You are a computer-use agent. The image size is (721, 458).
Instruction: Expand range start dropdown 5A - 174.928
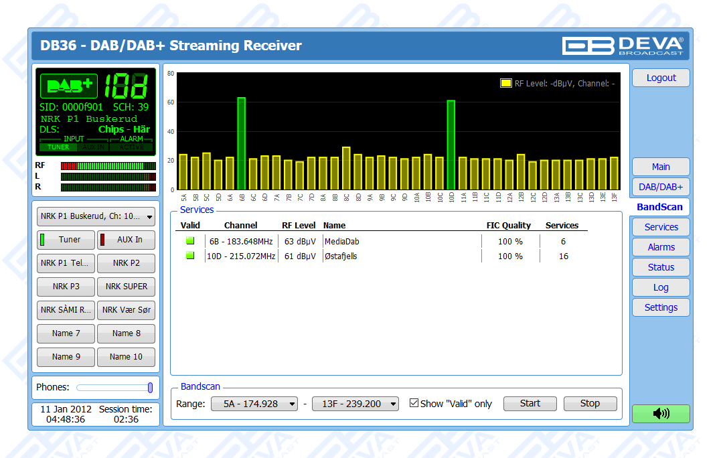[x=254, y=404]
